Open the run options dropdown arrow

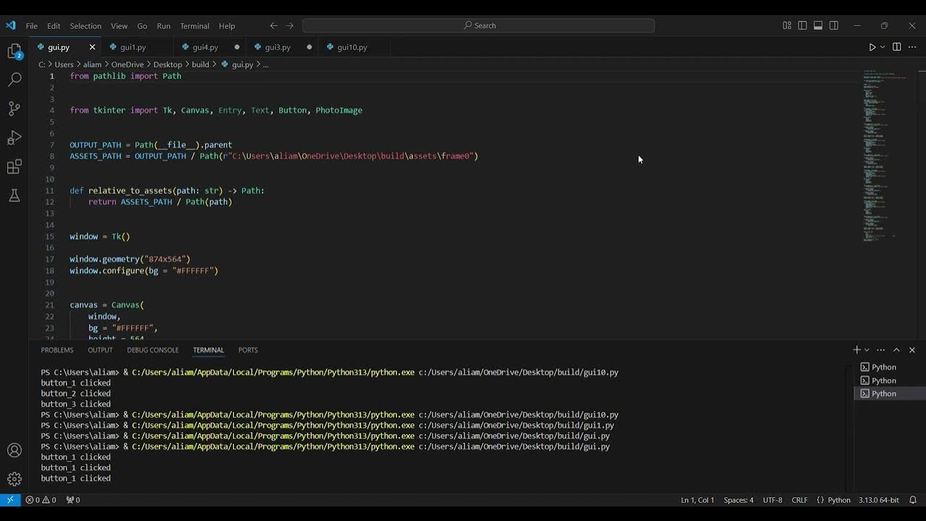click(883, 47)
